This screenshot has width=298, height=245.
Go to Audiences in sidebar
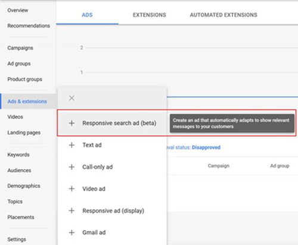pos(19,170)
